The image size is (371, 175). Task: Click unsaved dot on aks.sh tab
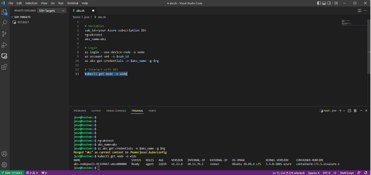[x=93, y=11]
